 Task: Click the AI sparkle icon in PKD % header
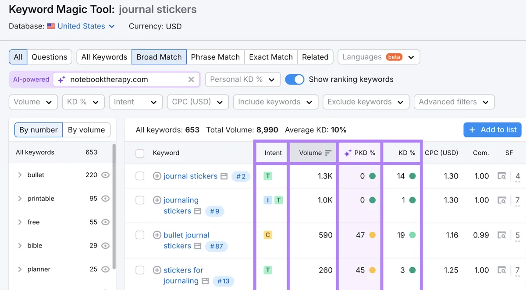[x=348, y=153]
